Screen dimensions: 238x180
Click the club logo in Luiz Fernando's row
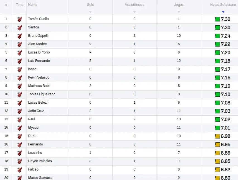tap(20, 61)
